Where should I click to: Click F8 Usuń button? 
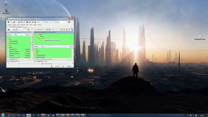[x=56, y=64]
